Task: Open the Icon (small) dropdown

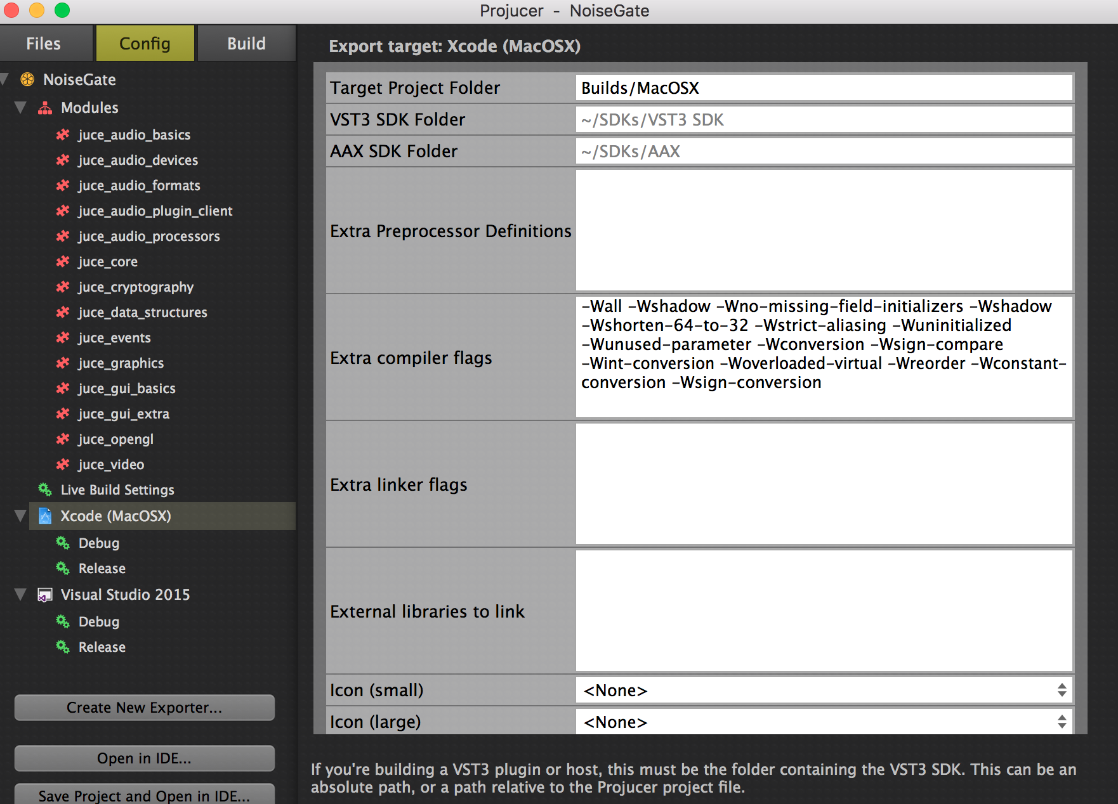Action: coord(824,690)
